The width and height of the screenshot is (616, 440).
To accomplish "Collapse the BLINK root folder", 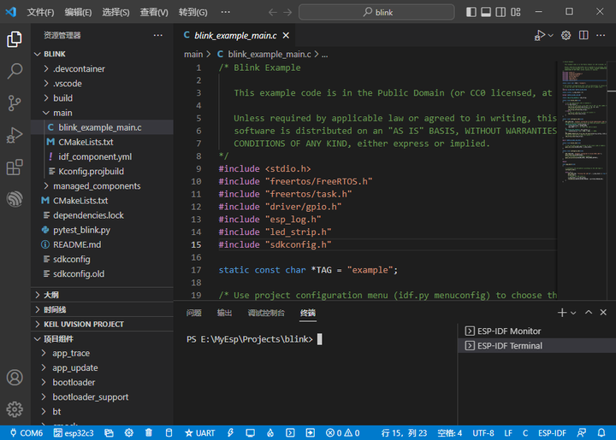I will pyautogui.click(x=102, y=54).
